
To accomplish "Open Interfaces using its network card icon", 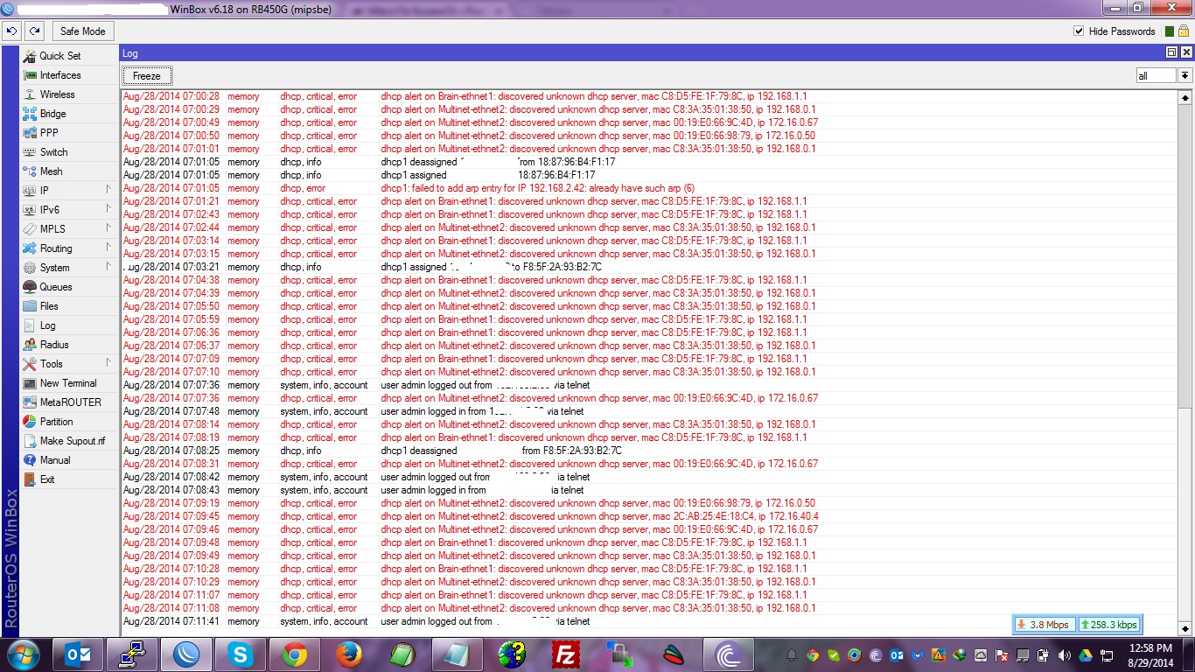I will [x=30, y=74].
